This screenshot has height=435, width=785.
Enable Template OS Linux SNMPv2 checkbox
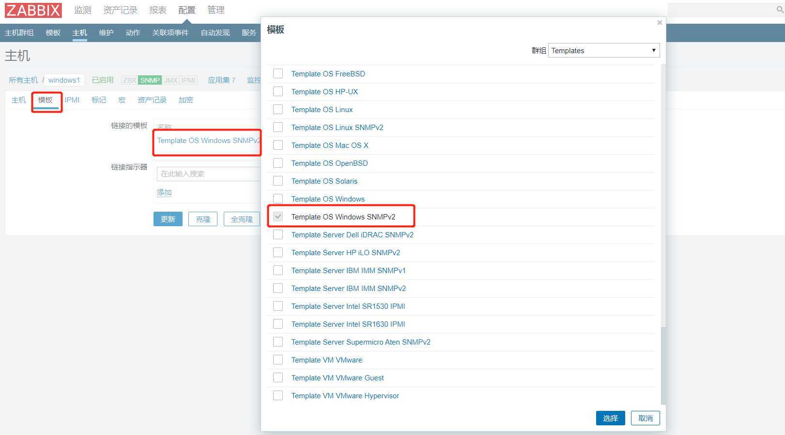pos(278,127)
